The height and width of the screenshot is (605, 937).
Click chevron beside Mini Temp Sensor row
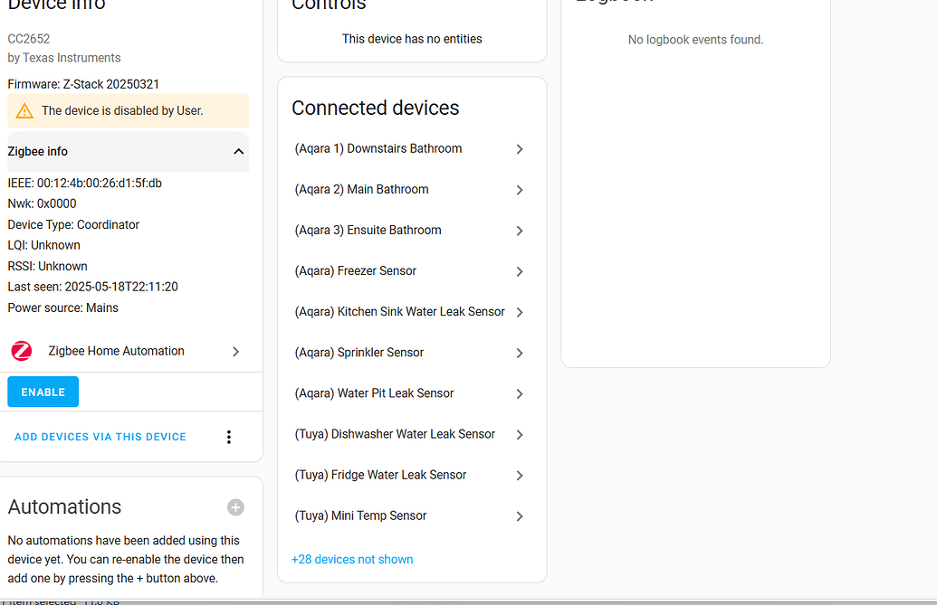(520, 516)
